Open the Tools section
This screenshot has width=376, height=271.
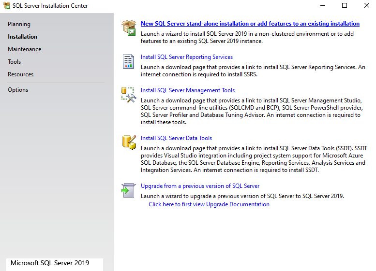(x=14, y=62)
